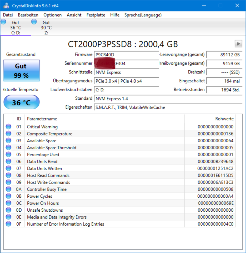Close the CrystalDiskInfo window

tap(237, 6)
